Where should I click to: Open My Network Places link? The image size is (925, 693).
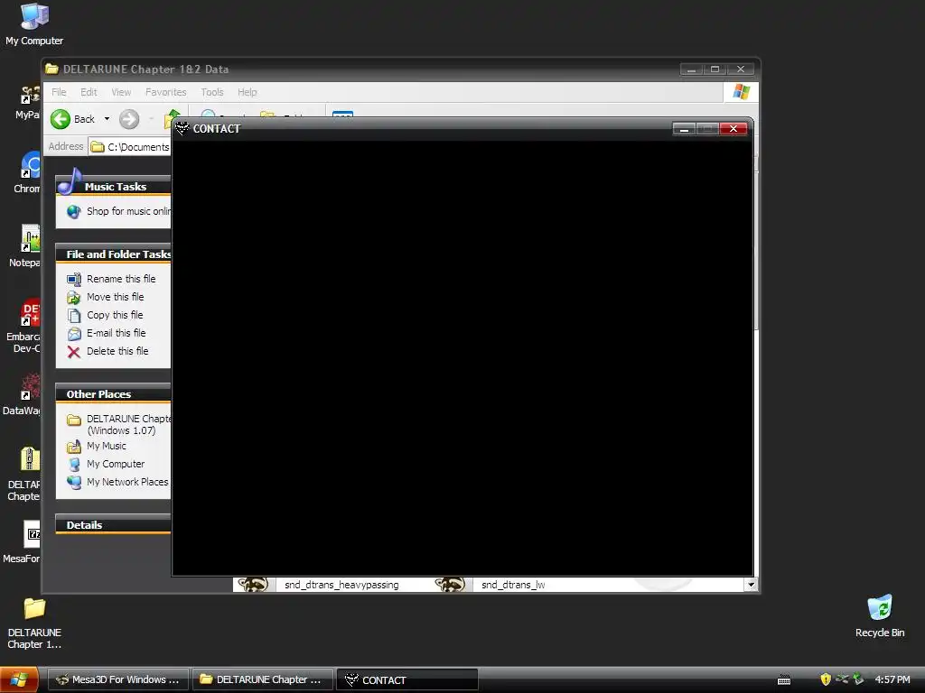[127, 482]
